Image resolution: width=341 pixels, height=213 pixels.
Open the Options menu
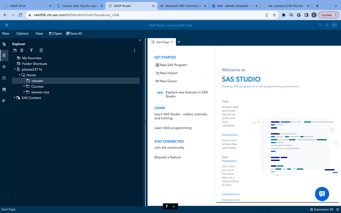click(x=23, y=33)
